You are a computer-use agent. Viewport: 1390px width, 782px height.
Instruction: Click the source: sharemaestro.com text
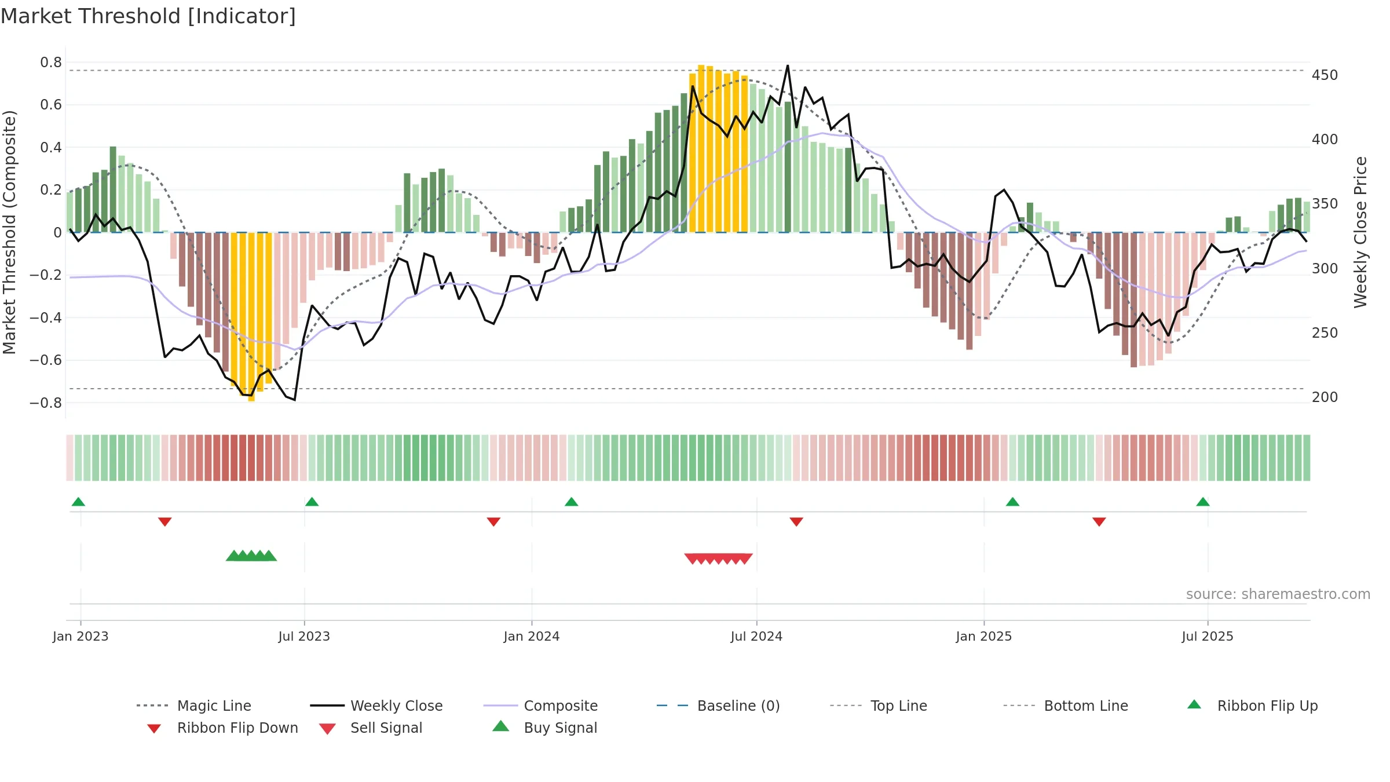pyautogui.click(x=1278, y=594)
